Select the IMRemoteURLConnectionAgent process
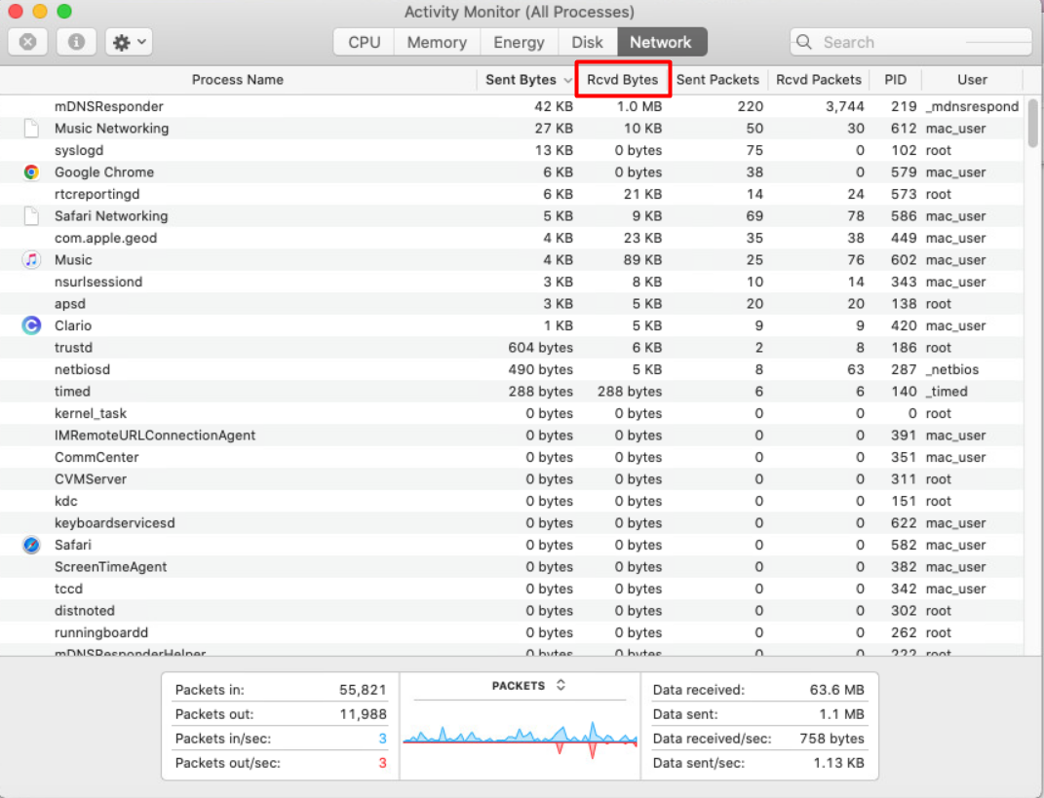Image resolution: width=1044 pixels, height=798 pixels. click(x=512, y=436)
